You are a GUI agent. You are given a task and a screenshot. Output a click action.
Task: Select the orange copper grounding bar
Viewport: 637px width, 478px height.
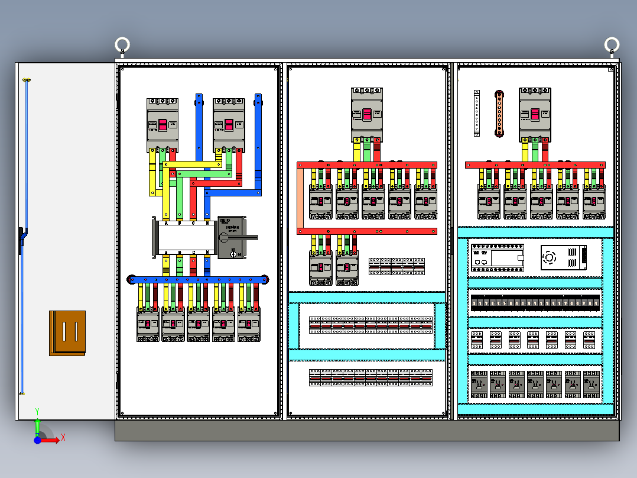point(499,114)
